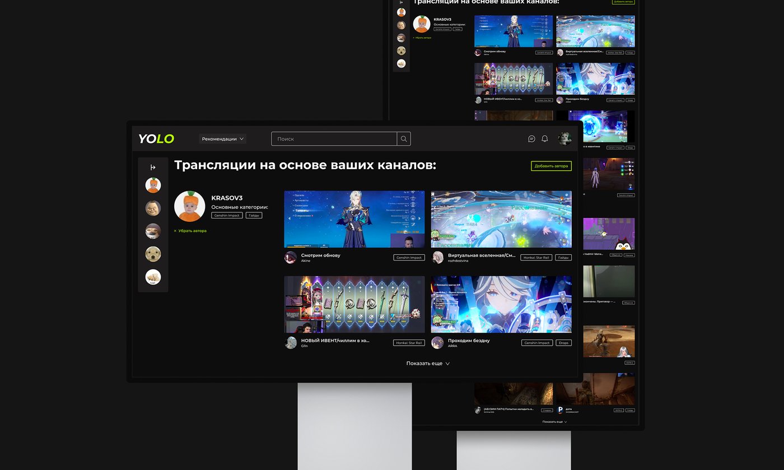Image resolution: width=784 pixels, height=470 pixels.
Task: Select the Drops tag on Проходим бездну, front window
Action: pos(563,343)
